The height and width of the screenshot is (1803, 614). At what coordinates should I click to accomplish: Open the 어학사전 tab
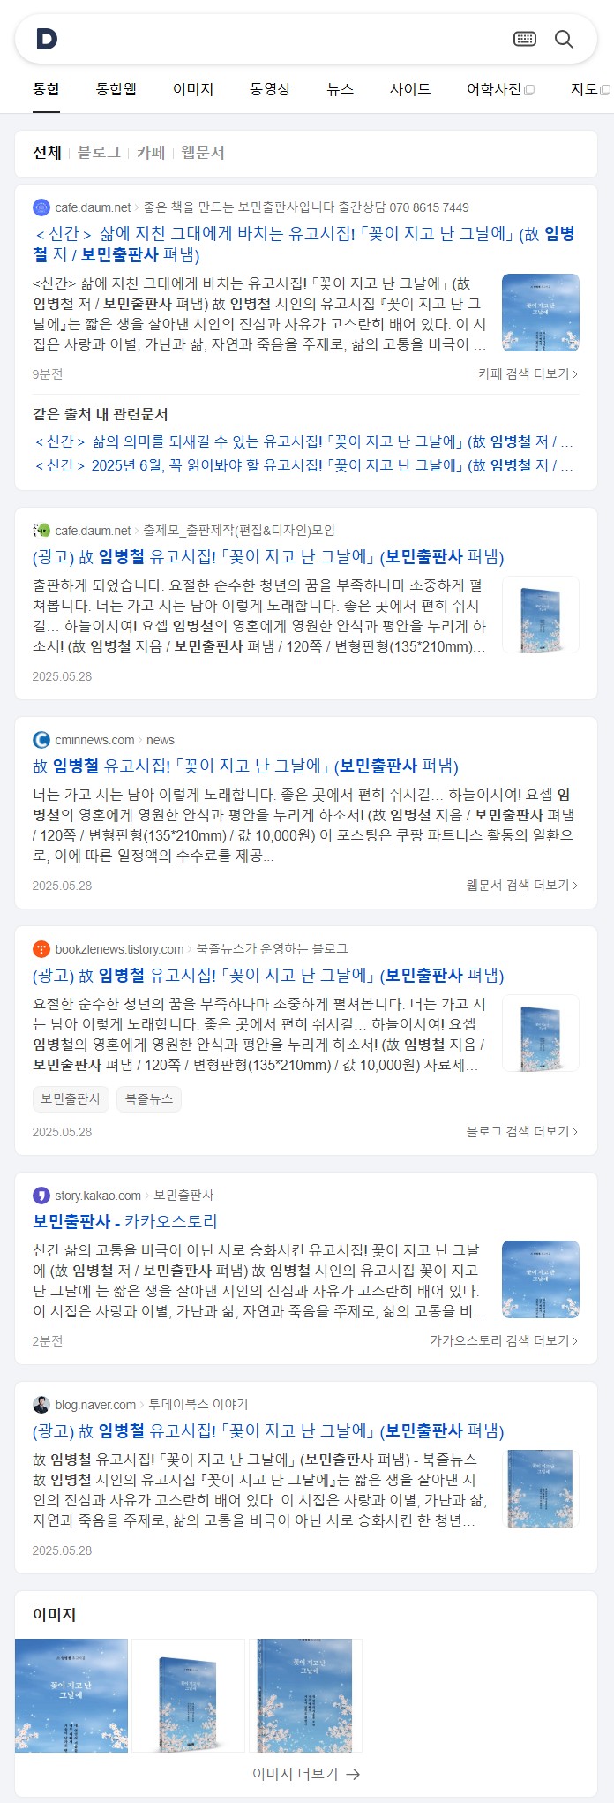pyautogui.click(x=500, y=89)
